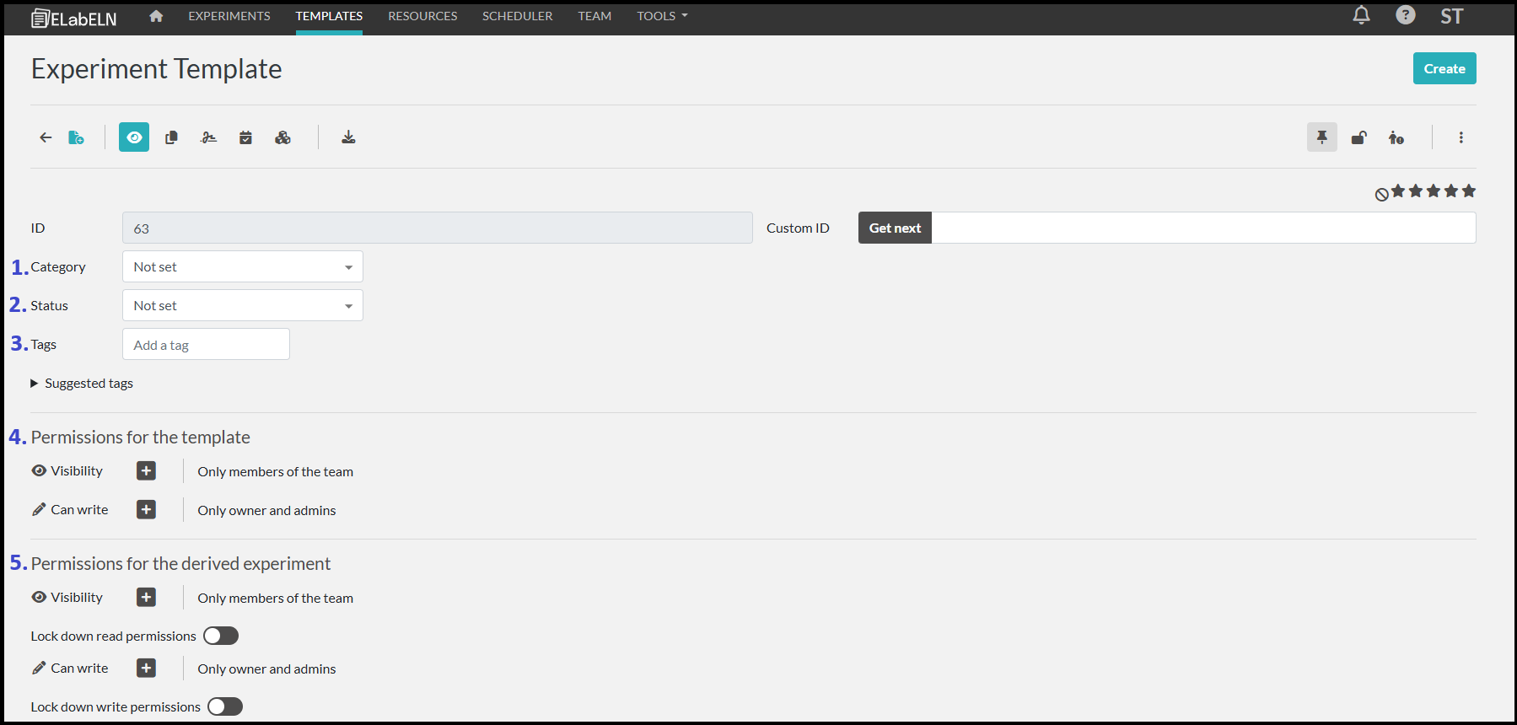Click the back arrow in the toolbar

click(x=46, y=137)
